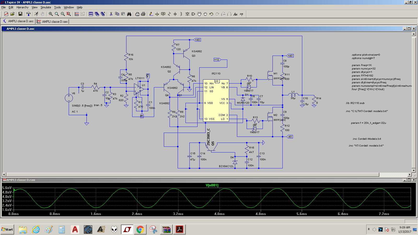The width and height of the screenshot is (418, 235).
Task: Open Google Chrome from taskbar
Action: [140, 230]
